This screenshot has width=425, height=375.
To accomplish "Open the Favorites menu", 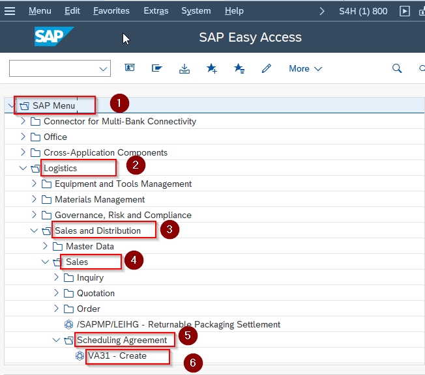I will click(111, 11).
